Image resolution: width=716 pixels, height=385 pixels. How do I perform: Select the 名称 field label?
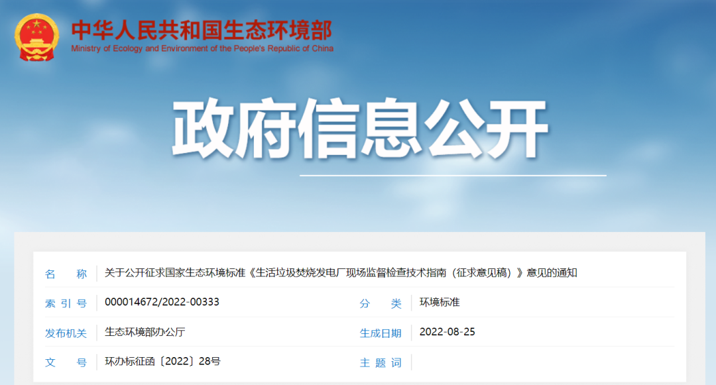(66, 274)
